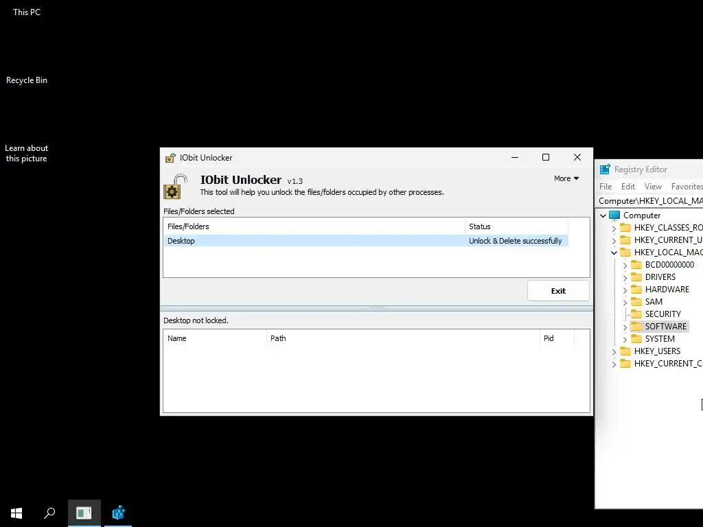Open File menu in Registry Editor
703x527 pixels.
pyautogui.click(x=606, y=187)
